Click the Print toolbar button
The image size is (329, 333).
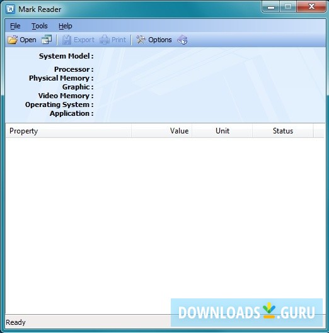(x=113, y=40)
